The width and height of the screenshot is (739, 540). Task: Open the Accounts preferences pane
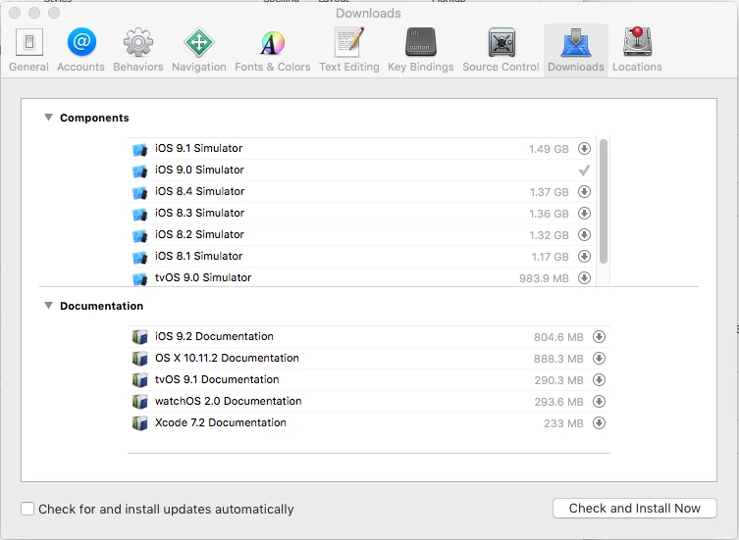81,50
